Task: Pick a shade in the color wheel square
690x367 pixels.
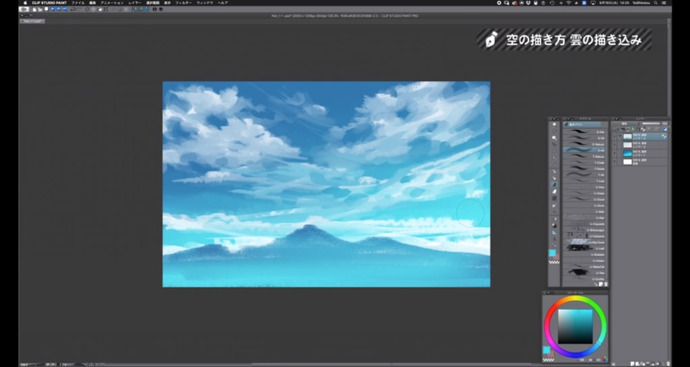Action: coord(575,327)
